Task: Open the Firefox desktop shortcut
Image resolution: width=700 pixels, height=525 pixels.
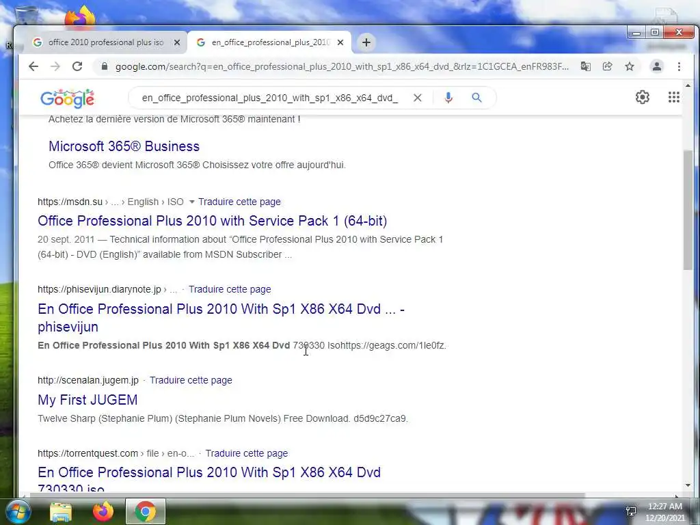Action: coord(80,17)
